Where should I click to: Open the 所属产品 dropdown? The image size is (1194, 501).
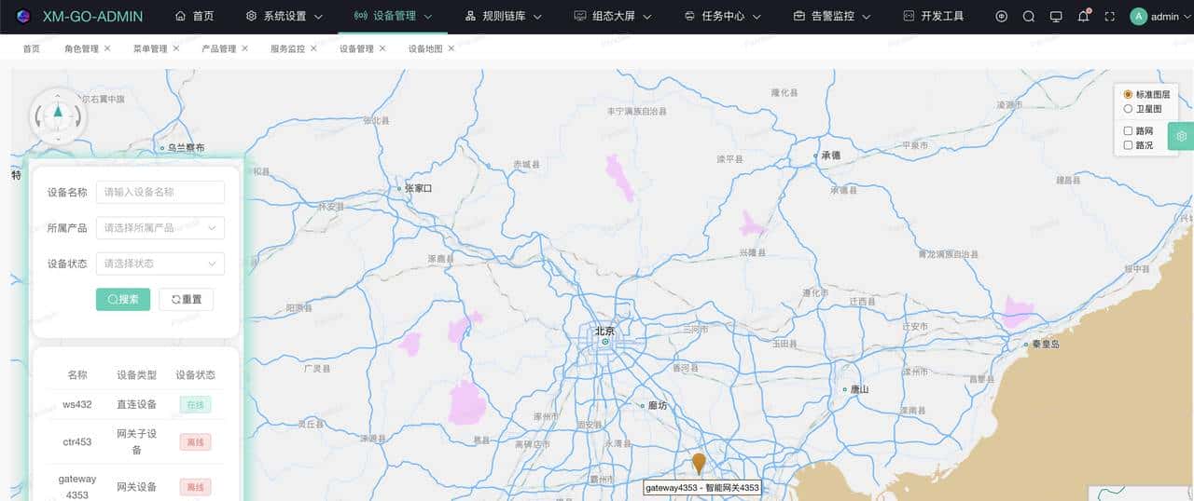click(x=160, y=227)
